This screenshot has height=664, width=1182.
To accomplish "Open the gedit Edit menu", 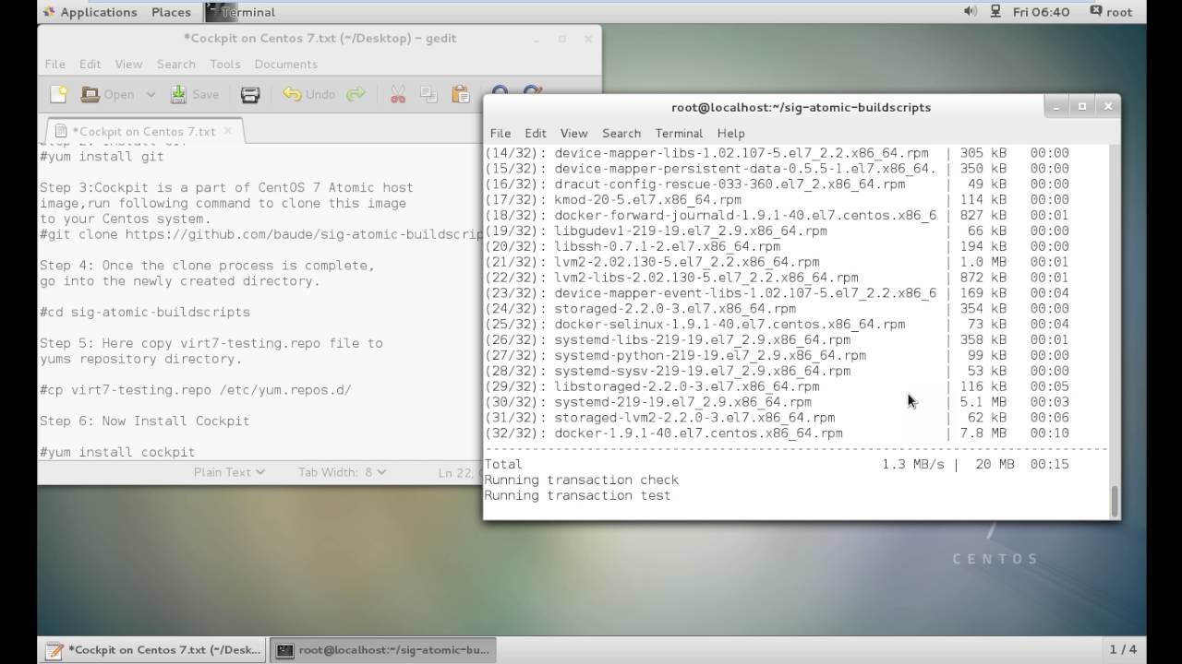I will pos(90,64).
